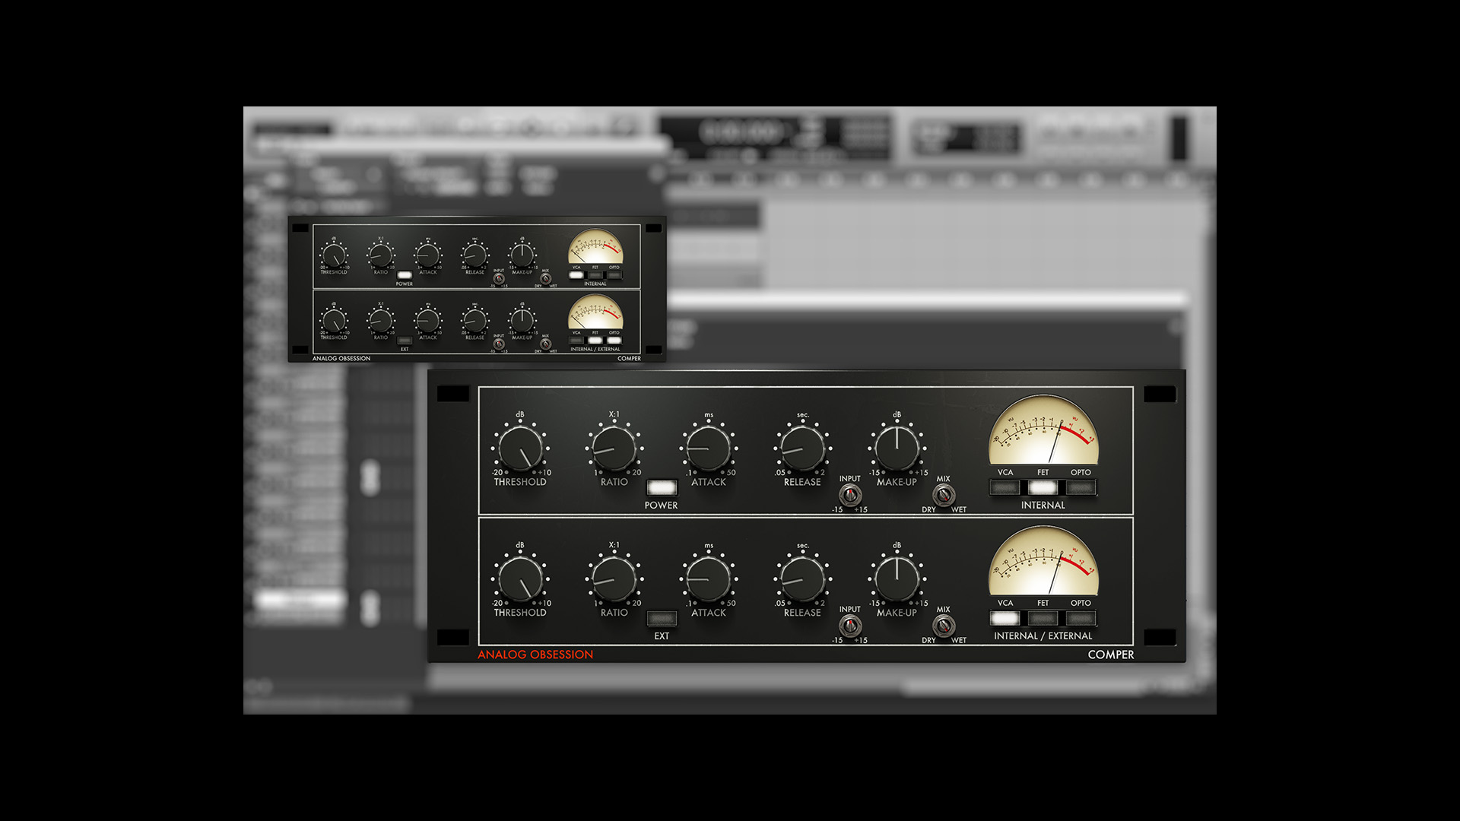The image size is (1460, 821).
Task: Click the VU meter on the bottom compressor
Action: click(x=1043, y=568)
